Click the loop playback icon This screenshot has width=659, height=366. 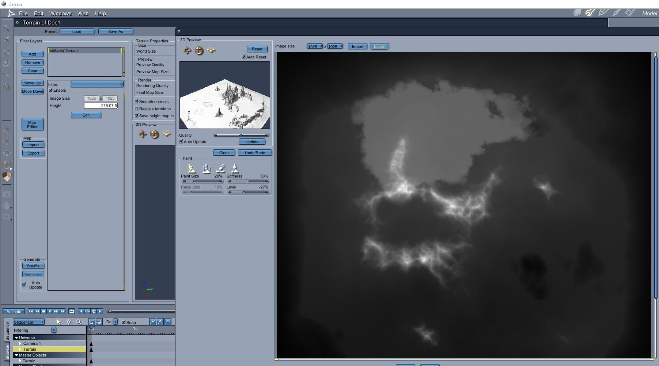pos(72,311)
